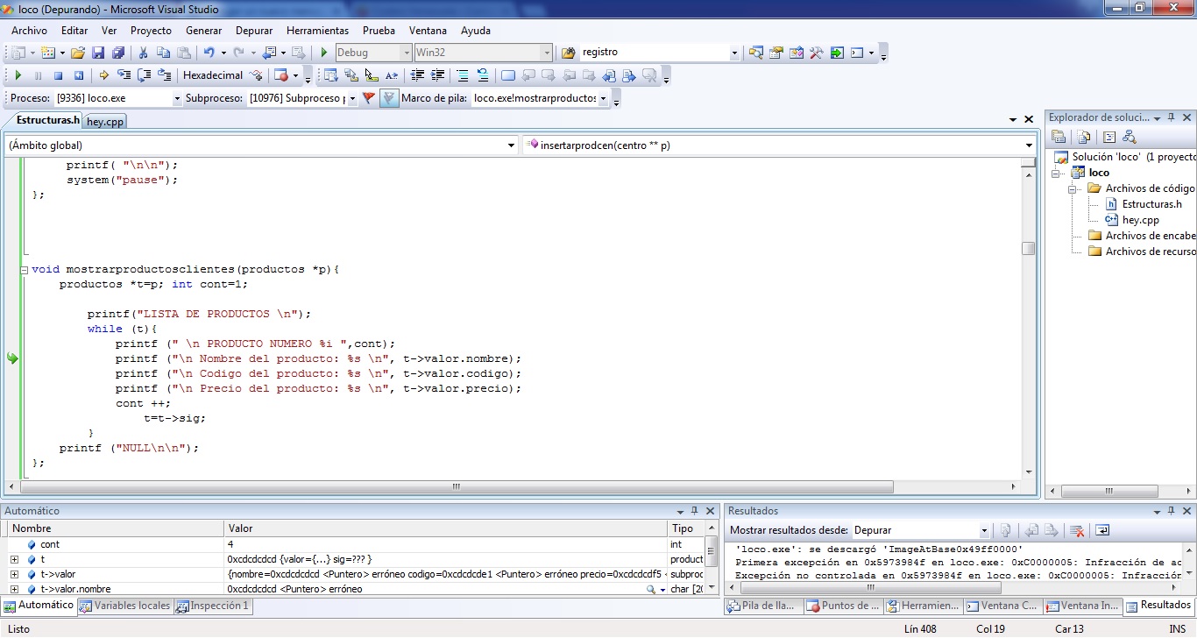Continue execution in the debug toolbar

(x=18, y=75)
